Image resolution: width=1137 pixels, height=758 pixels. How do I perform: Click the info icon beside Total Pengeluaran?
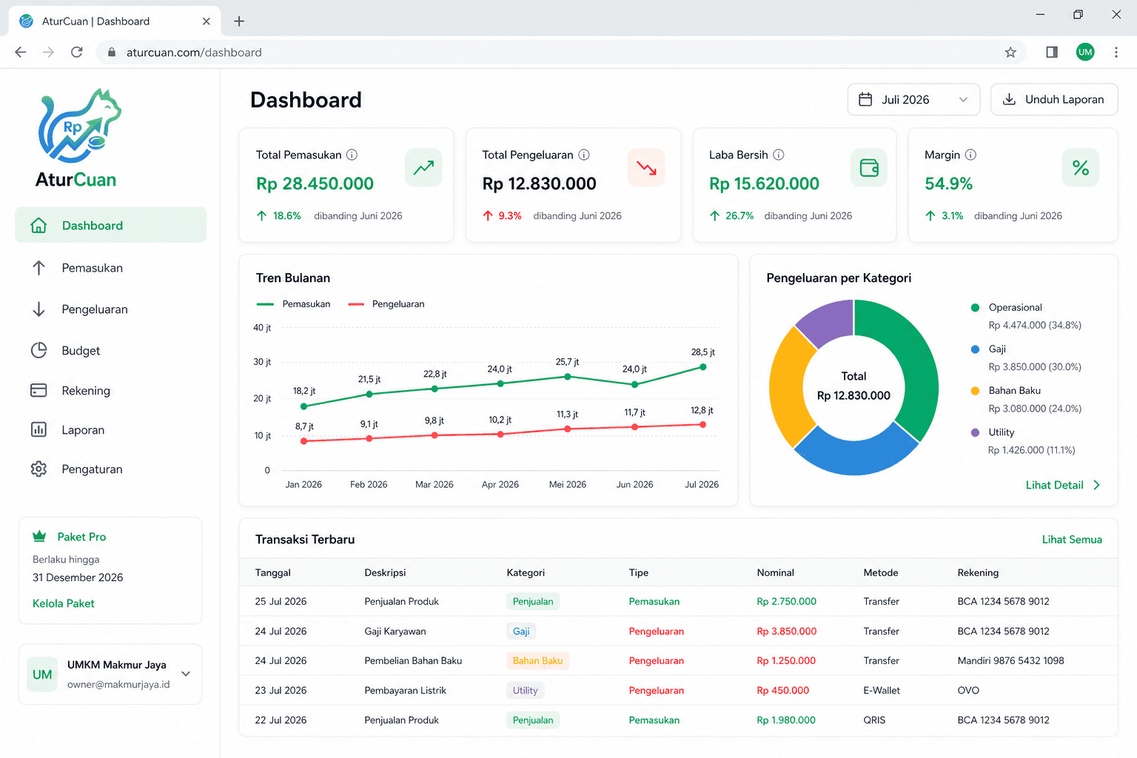(x=584, y=155)
